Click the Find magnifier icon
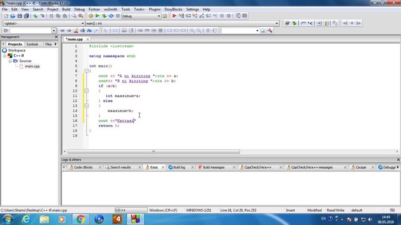401x225 pixels. pos(74,16)
